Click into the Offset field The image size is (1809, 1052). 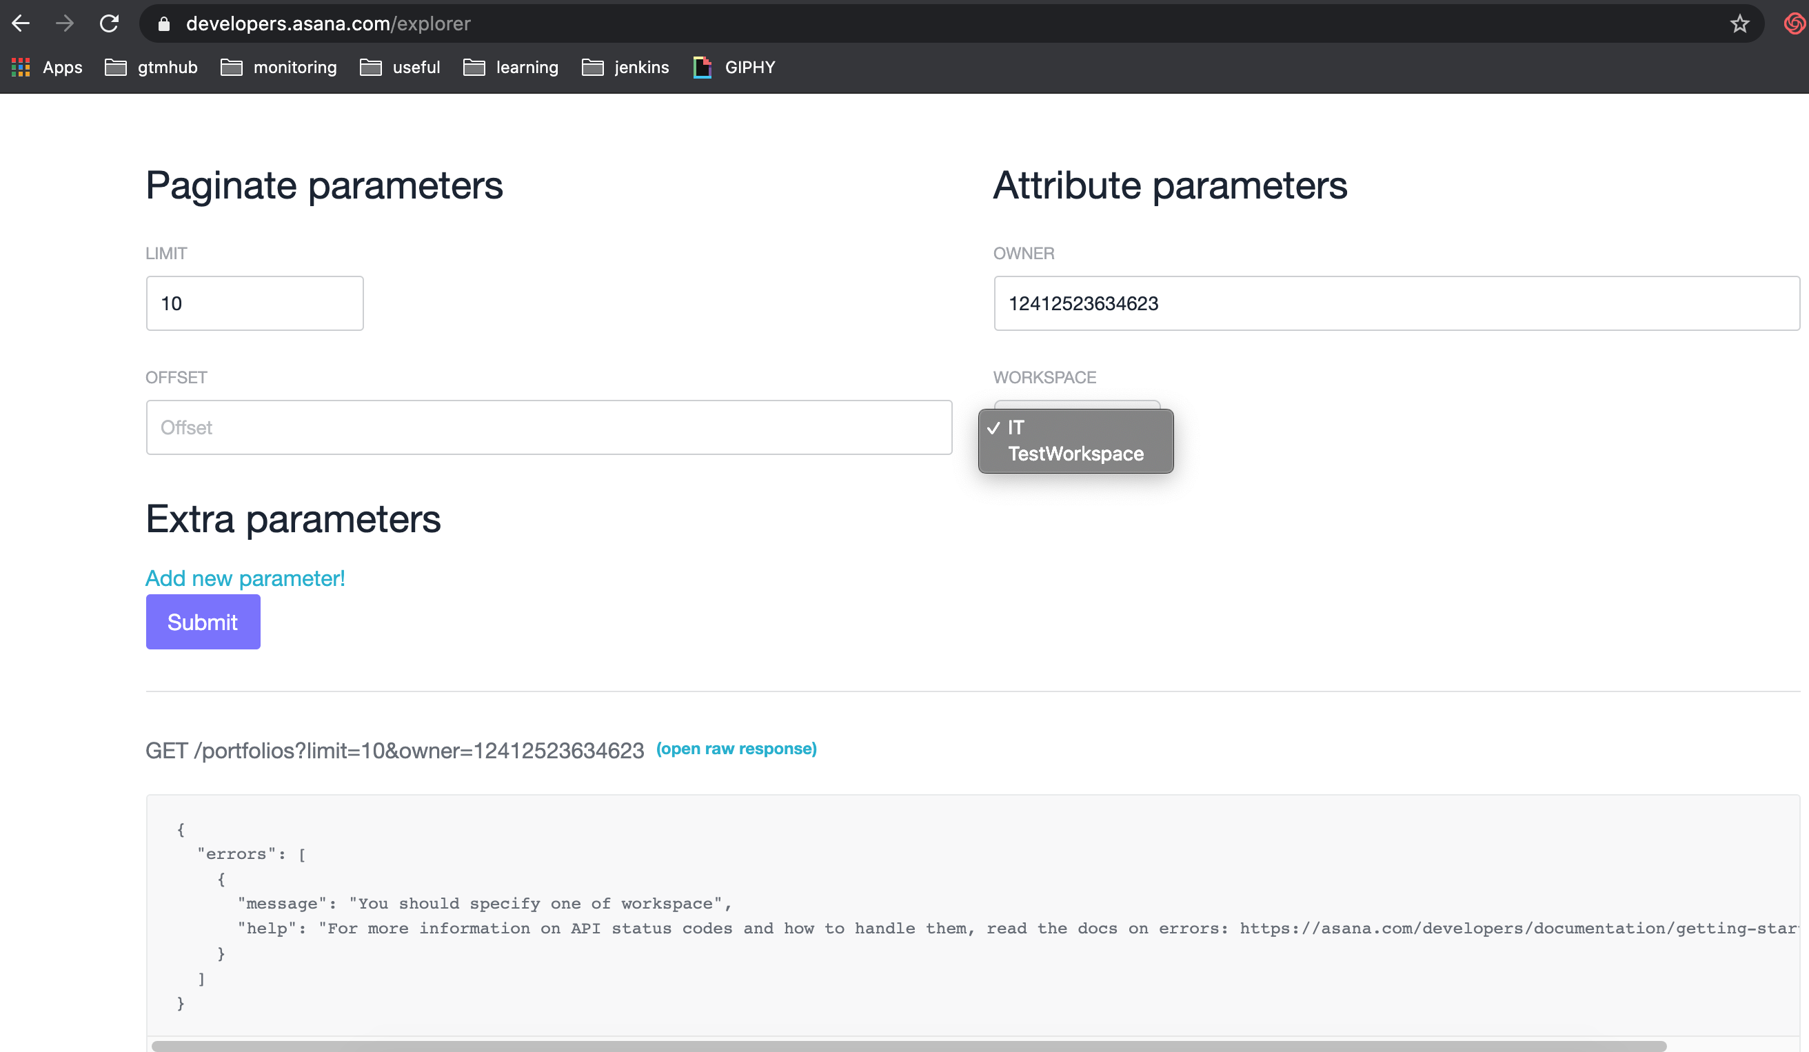549,427
